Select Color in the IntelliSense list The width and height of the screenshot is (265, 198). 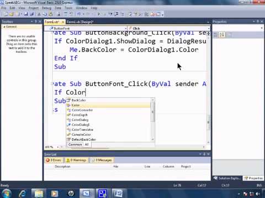109,105
